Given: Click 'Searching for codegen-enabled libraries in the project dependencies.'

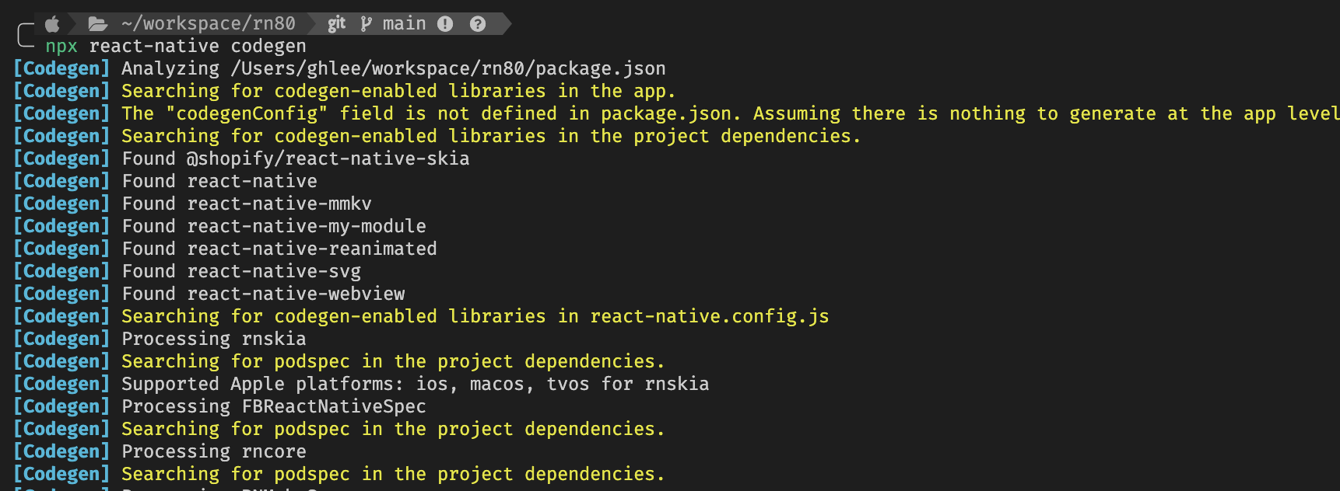Looking at the screenshot, I should (491, 137).
